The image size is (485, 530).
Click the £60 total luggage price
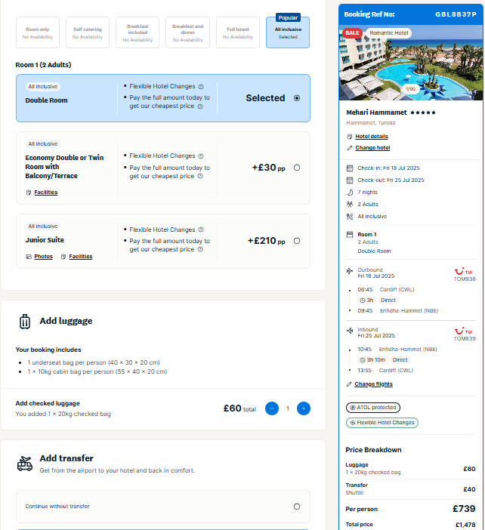tap(239, 408)
